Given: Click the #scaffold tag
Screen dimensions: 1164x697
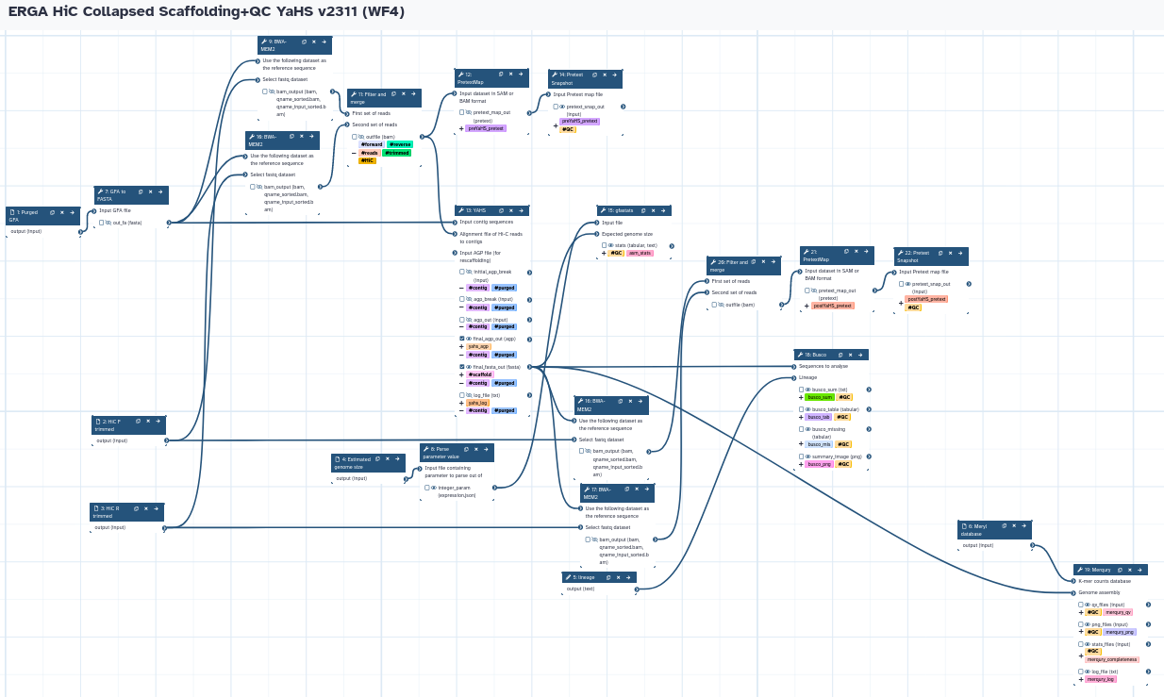Looking at the screenshot, I should 480,374.
